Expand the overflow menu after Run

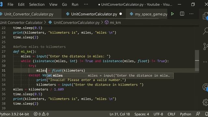coord(86,4)
